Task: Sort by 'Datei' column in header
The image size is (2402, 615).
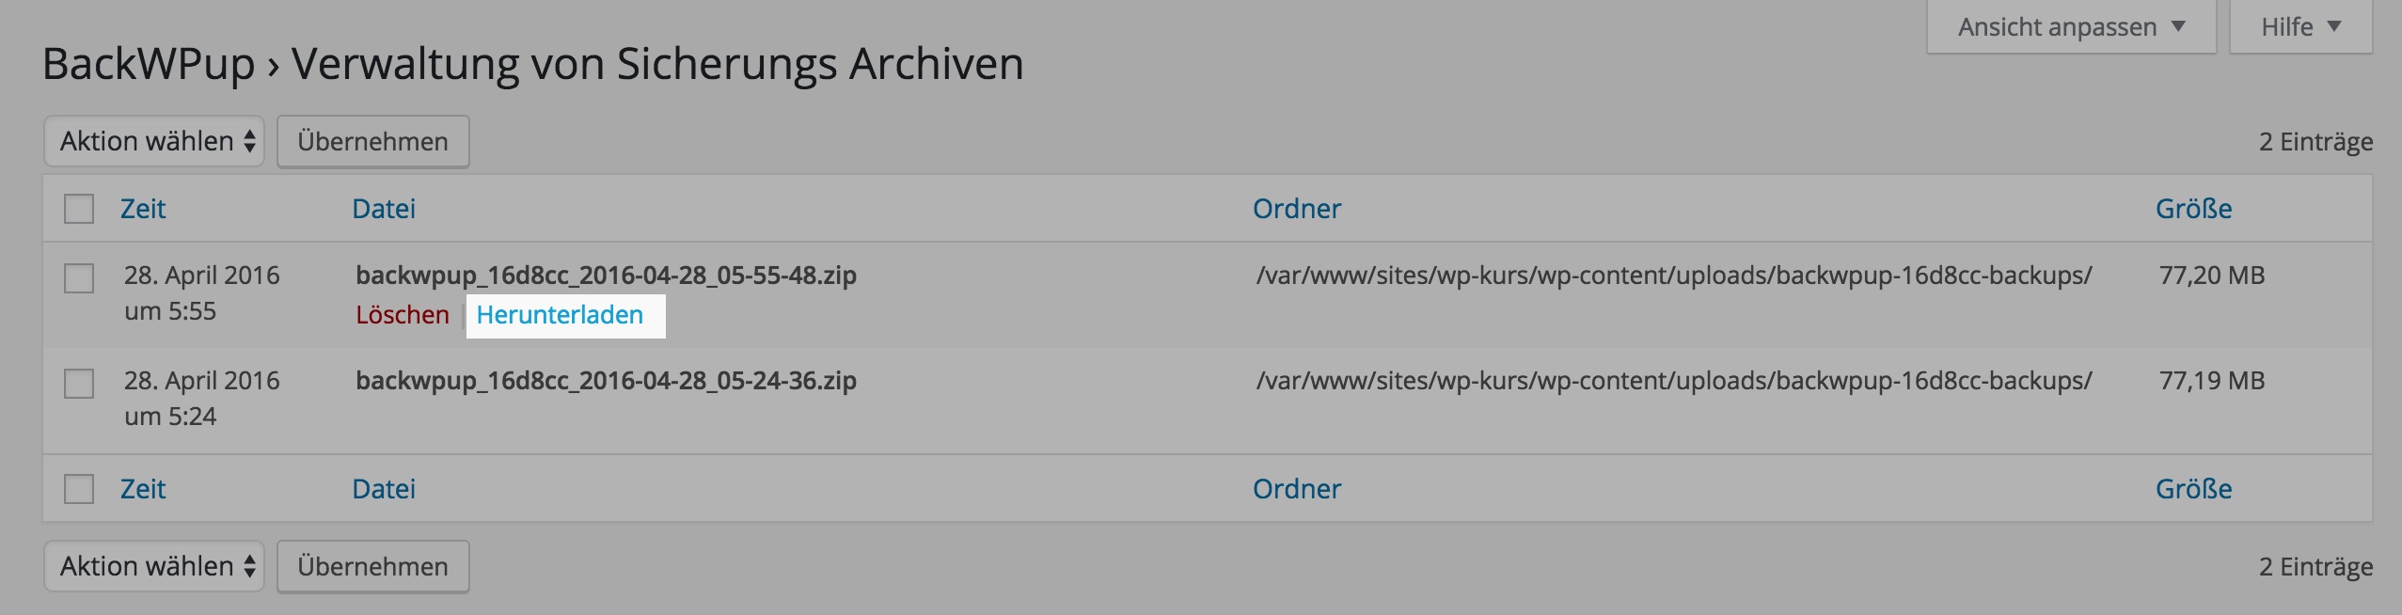Action: pyautogui.click(x=384, y=209)
